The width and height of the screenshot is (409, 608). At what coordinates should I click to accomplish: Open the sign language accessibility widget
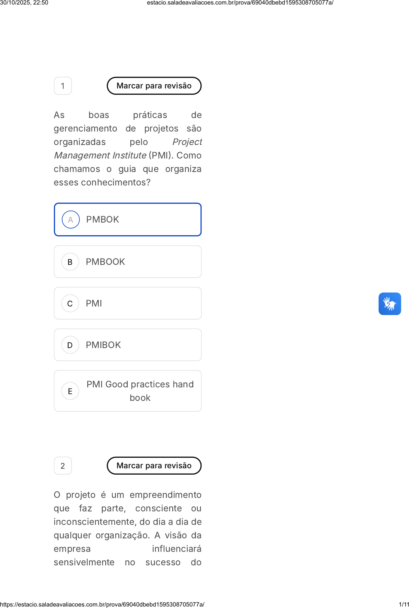point(390,304)
